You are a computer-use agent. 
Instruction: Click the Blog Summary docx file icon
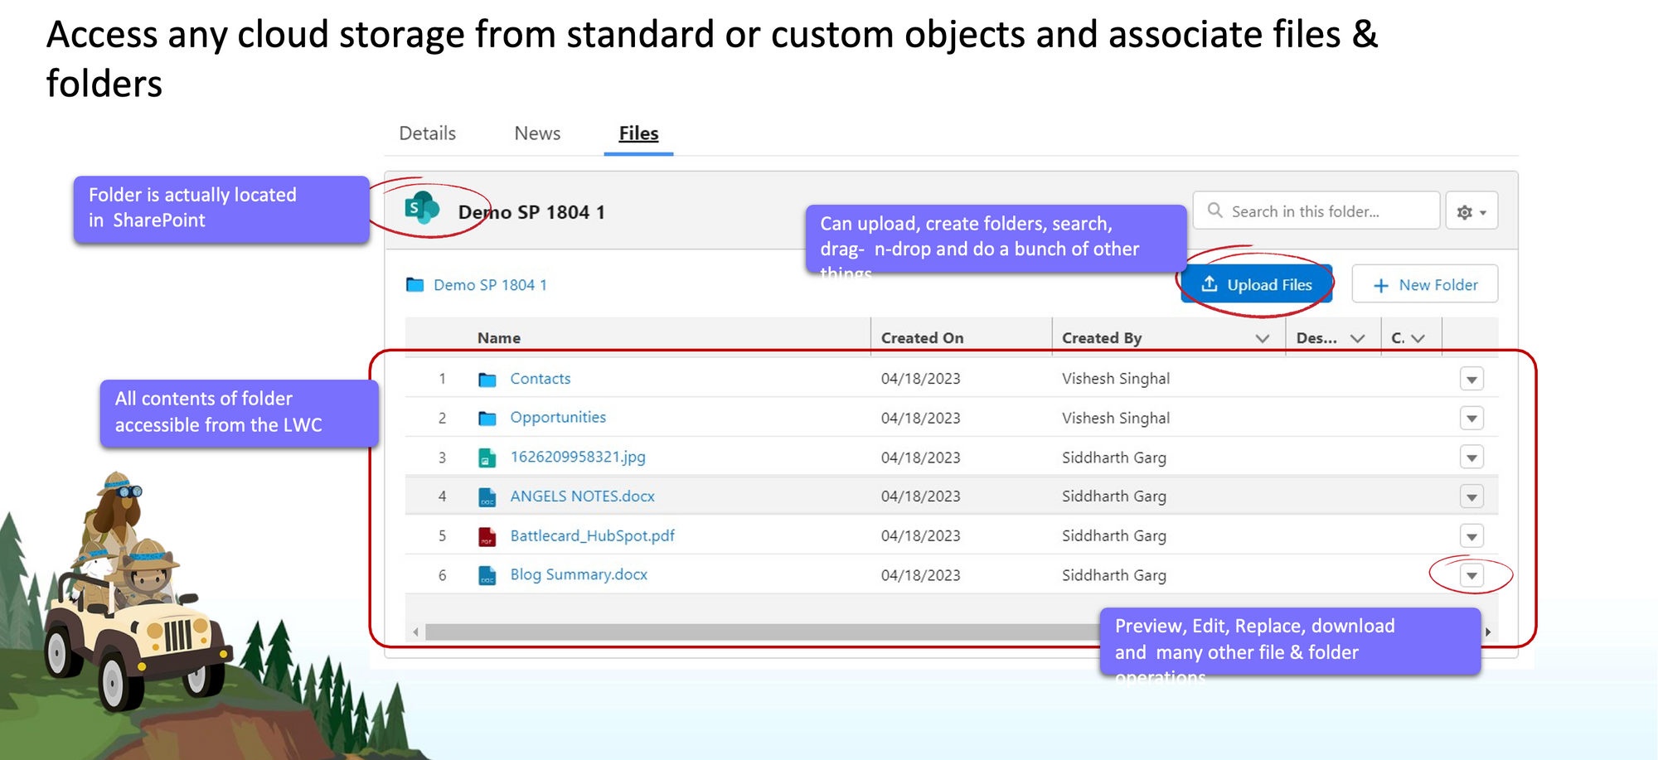487,576
